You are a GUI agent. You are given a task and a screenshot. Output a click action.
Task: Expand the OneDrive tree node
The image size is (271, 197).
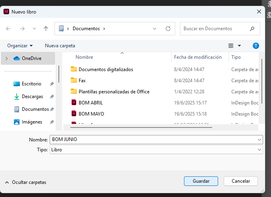tap(7, 58)
